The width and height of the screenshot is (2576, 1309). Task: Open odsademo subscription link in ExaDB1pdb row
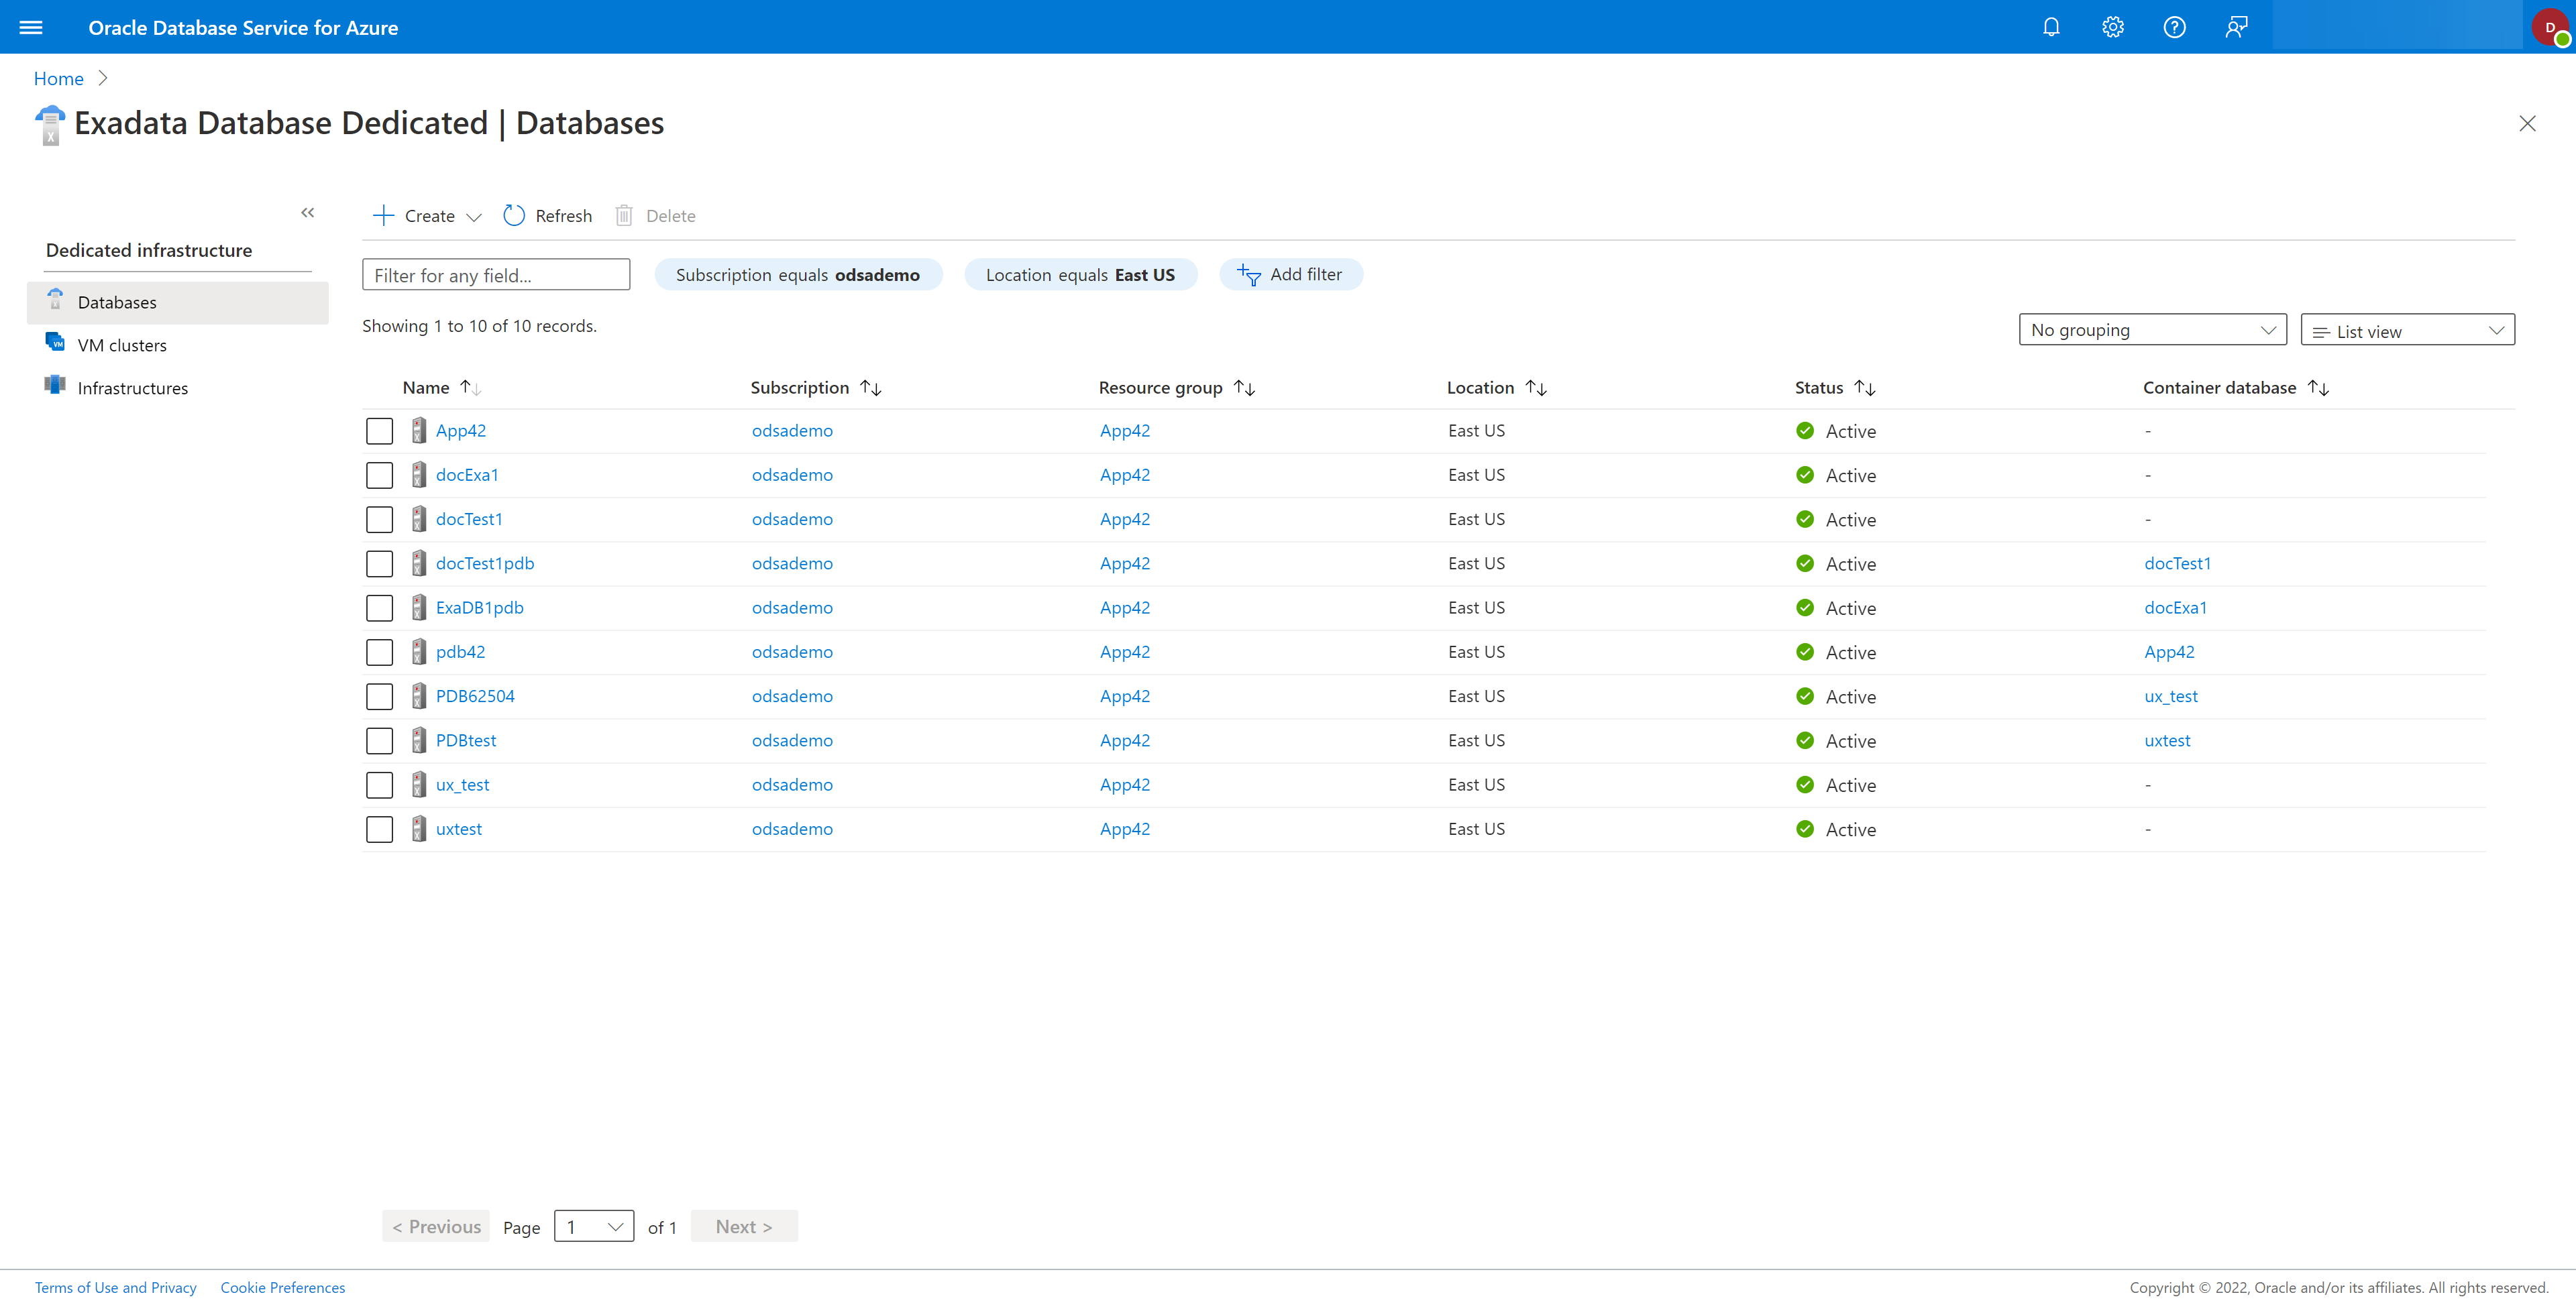click(792, 607)
